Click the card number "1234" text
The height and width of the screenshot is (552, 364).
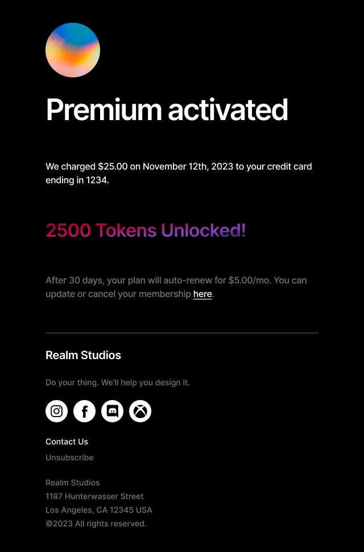tap(96, 180)
